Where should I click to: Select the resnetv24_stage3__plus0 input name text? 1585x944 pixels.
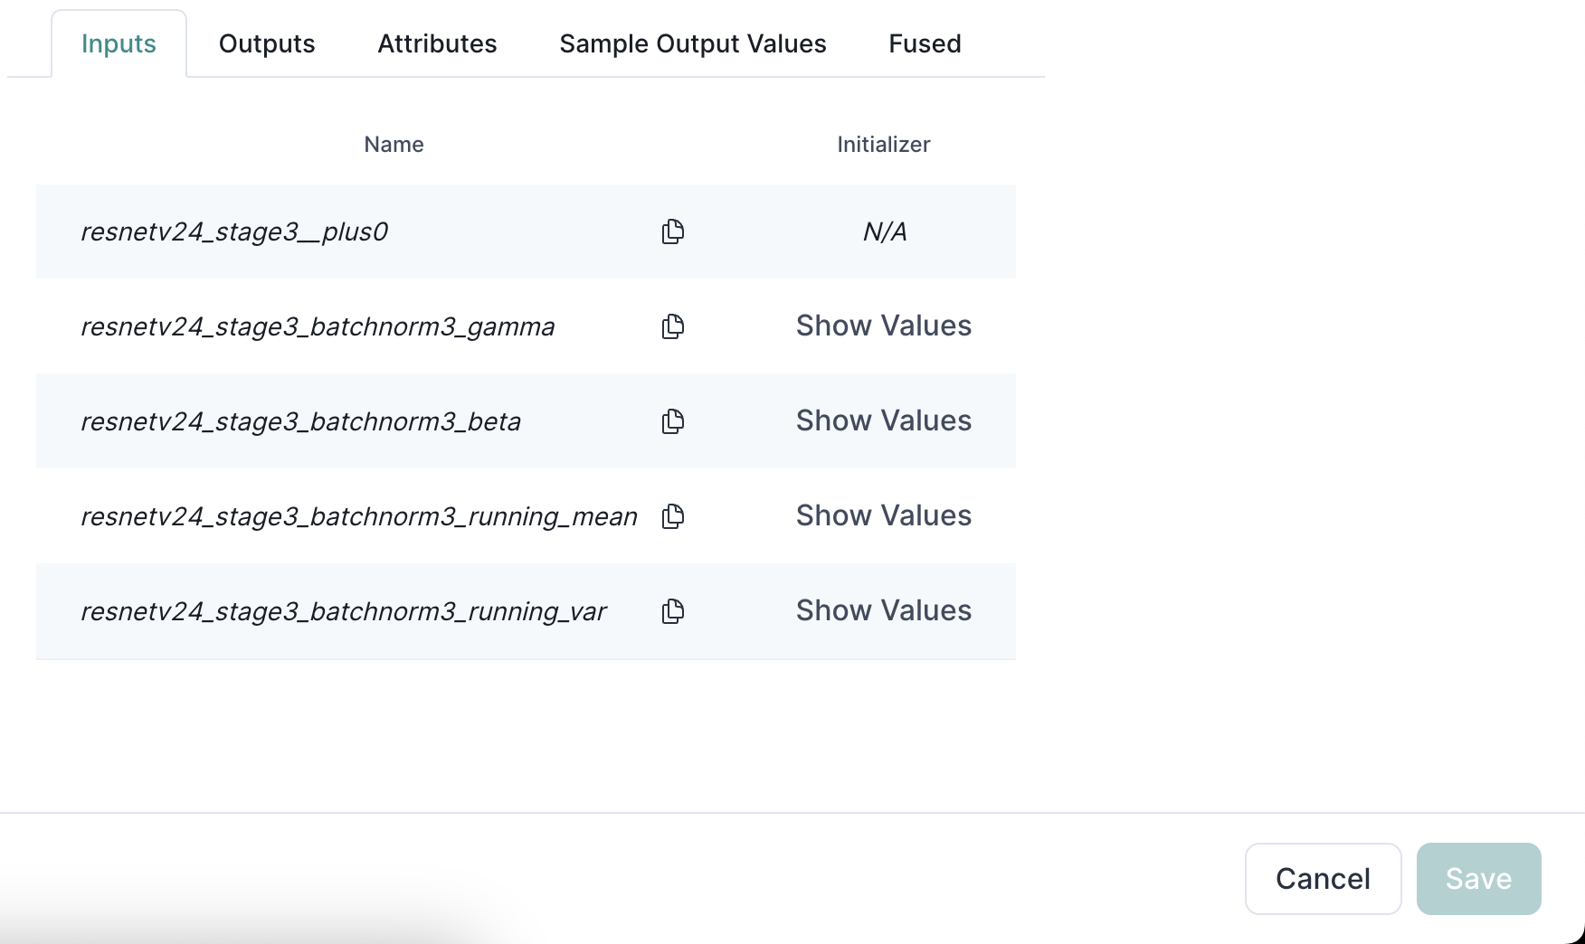coord(234,232)
